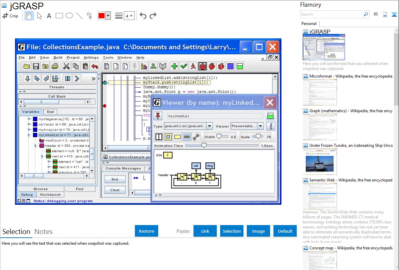
Task: Click the bar chart icon in jGRASP toolbar
Action: [x=144, y=67]
